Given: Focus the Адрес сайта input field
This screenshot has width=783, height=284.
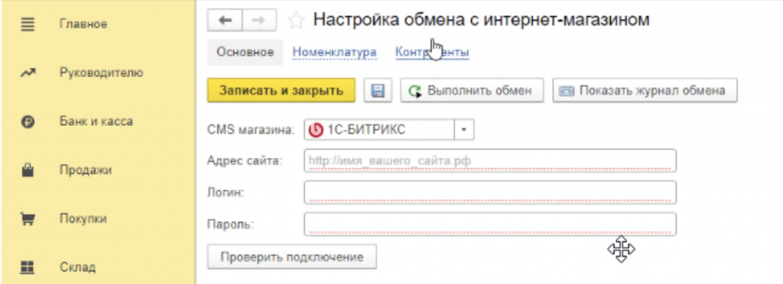Looking at the screenshot, I should (x=490, y=161).
